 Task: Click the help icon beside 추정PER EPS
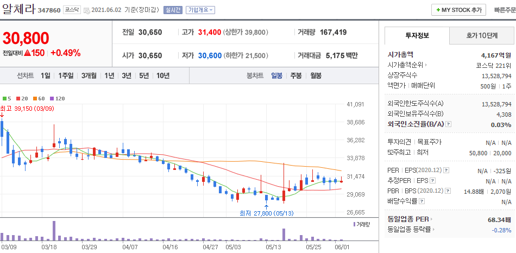(x=433, y=180)
